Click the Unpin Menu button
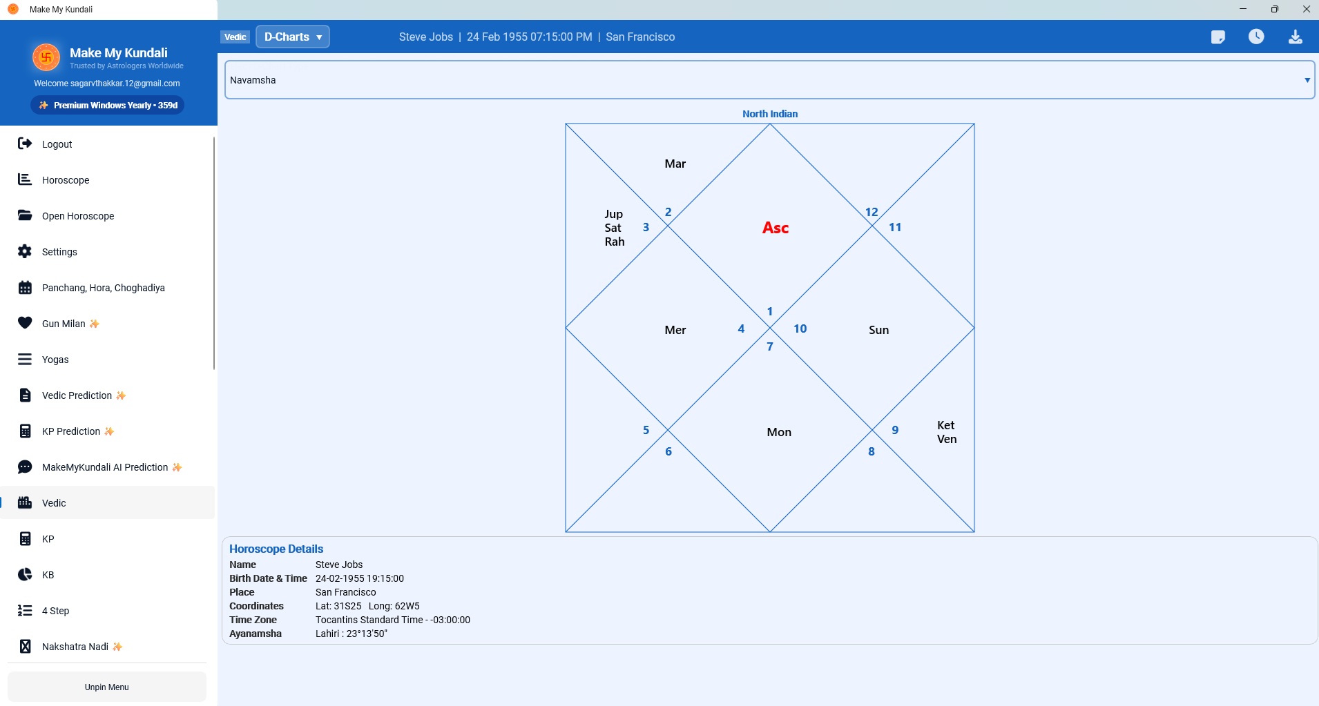Screen dimensions: 1319x706 click(x=107, y=687)
